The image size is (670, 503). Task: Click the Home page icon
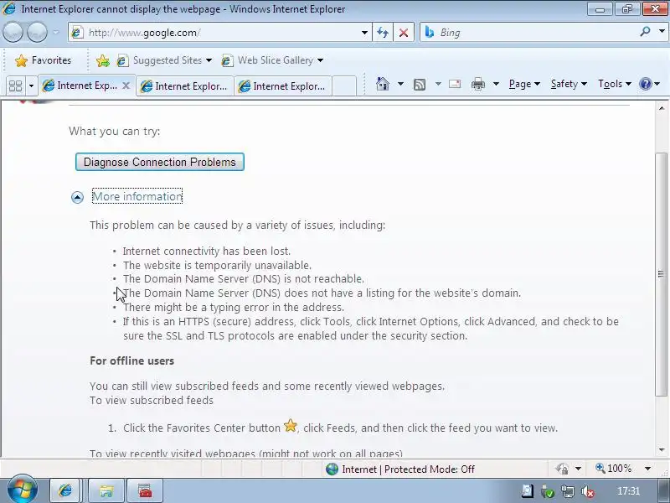point(383,84)
